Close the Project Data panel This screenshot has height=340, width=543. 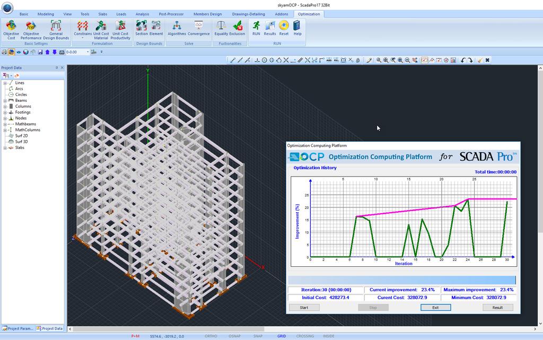click(63, 68)
